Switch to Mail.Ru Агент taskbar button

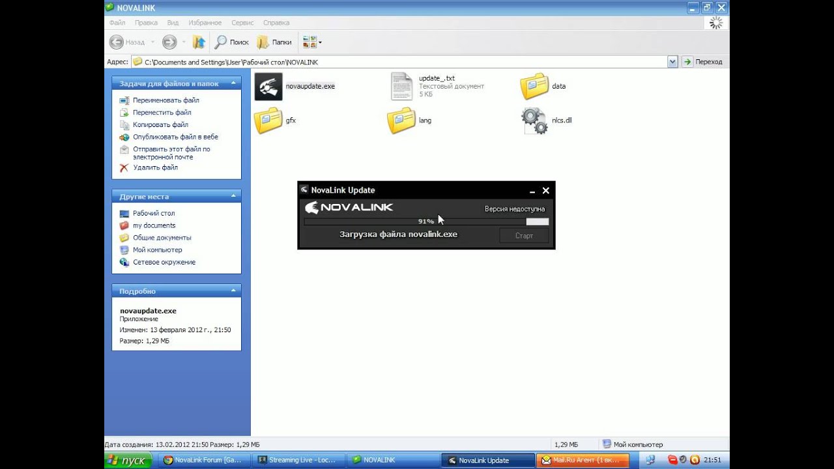(582, 461)
